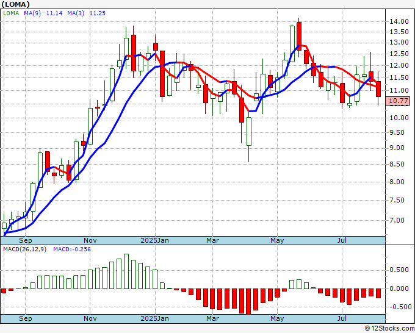Click the 12.00 price axis label
The height and width of the screenshot is (333, 415).
[x=399, y=65]
